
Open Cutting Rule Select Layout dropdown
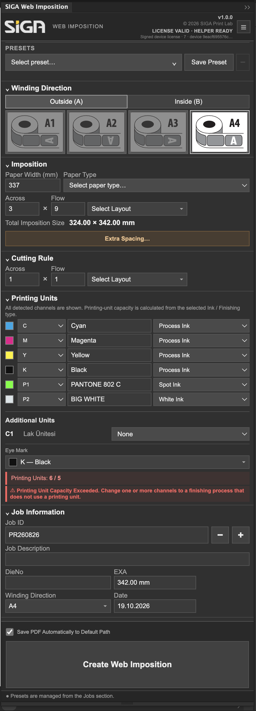[137, 279]
